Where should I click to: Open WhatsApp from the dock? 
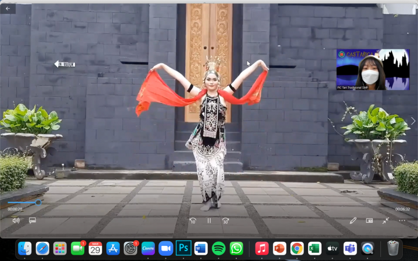(x=236, y=248)
